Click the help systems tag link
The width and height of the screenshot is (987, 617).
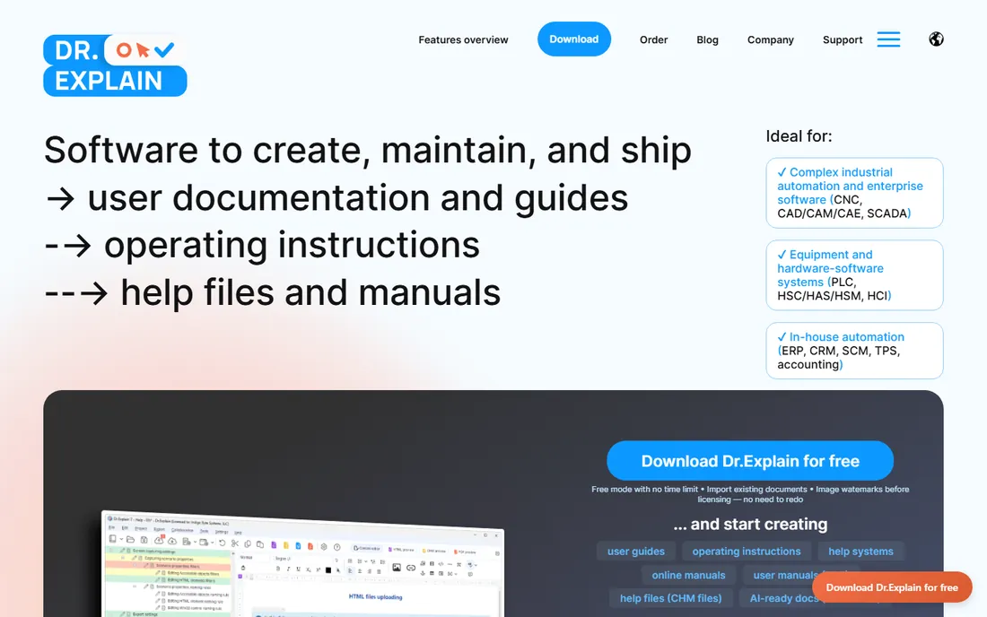860,552
